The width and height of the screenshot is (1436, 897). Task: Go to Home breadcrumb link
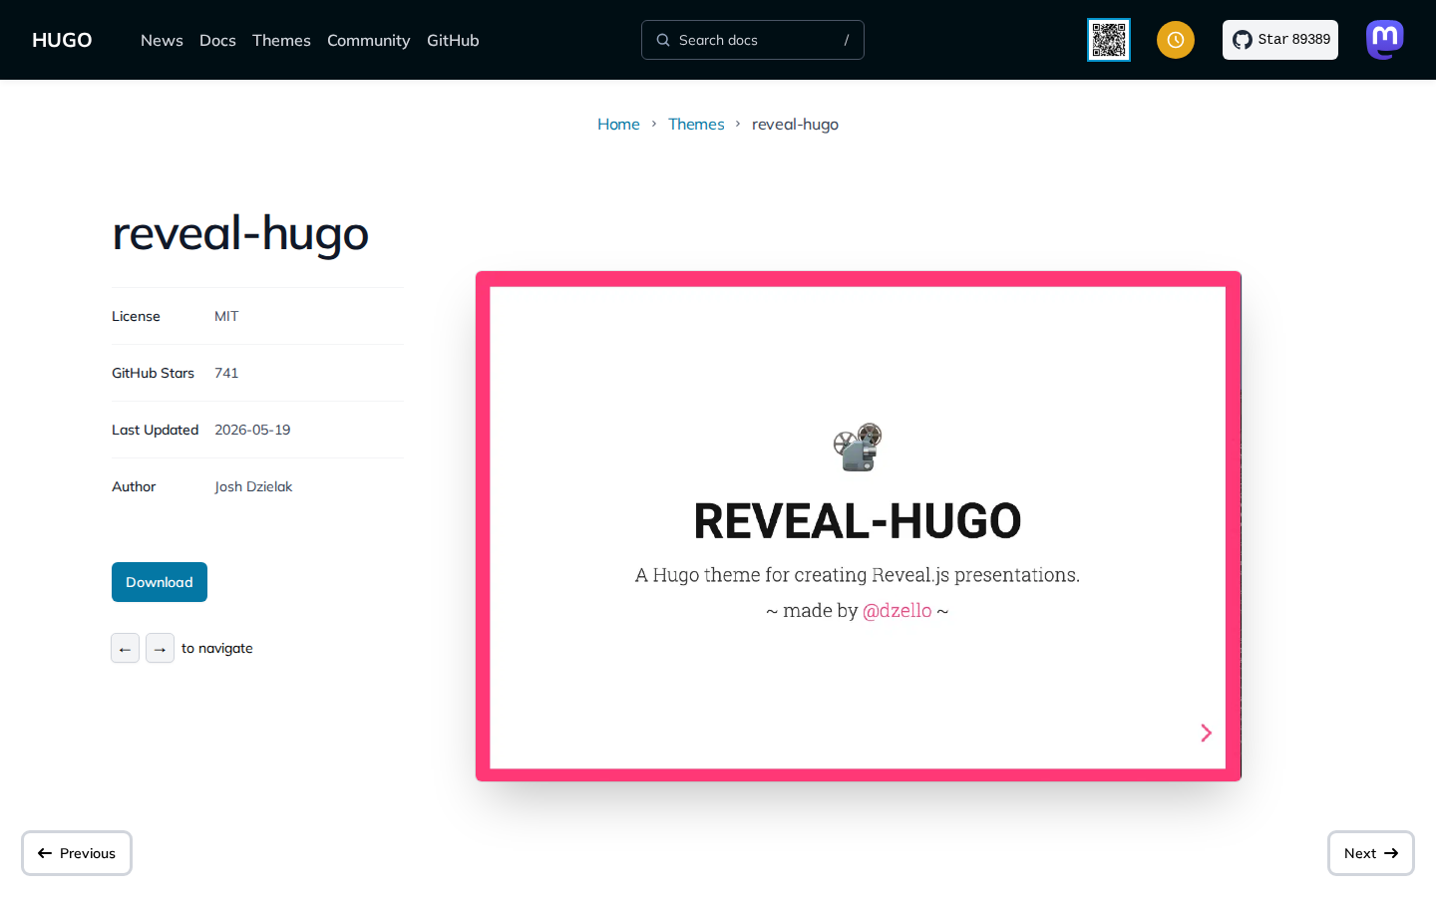click(x=618, y=124)
